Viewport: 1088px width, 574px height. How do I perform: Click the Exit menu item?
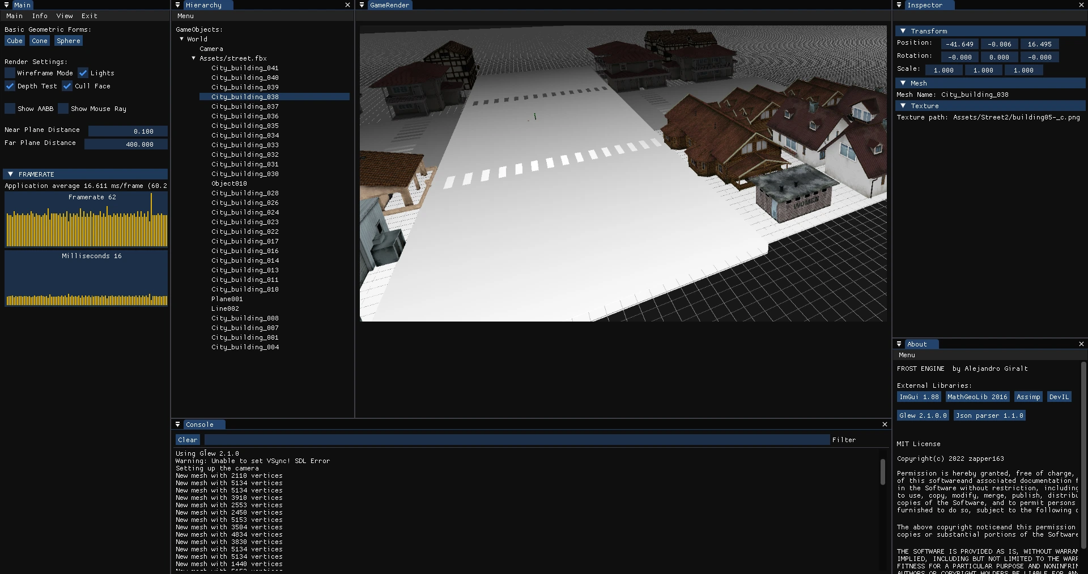click(90, 16)
